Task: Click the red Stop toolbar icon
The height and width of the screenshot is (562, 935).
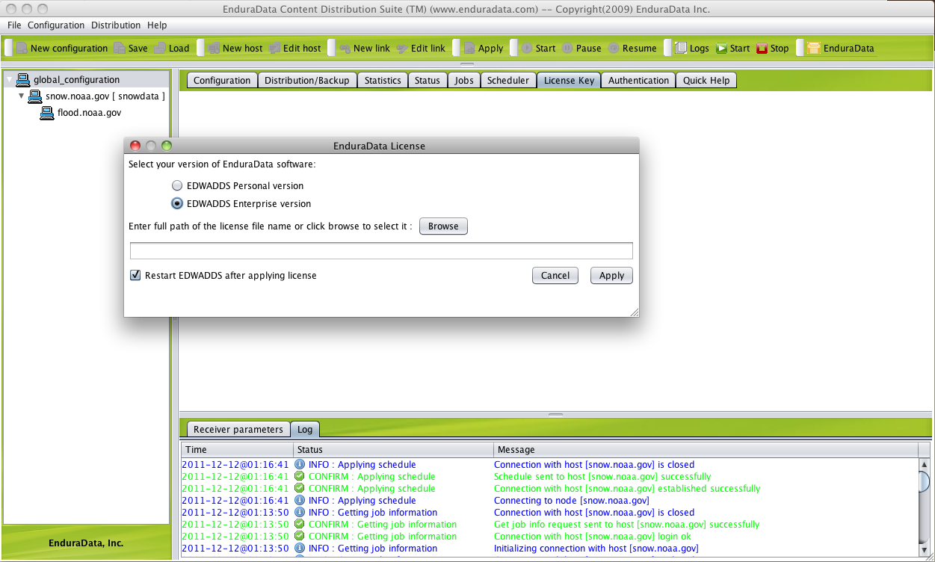Action: (x=762, y=48)
